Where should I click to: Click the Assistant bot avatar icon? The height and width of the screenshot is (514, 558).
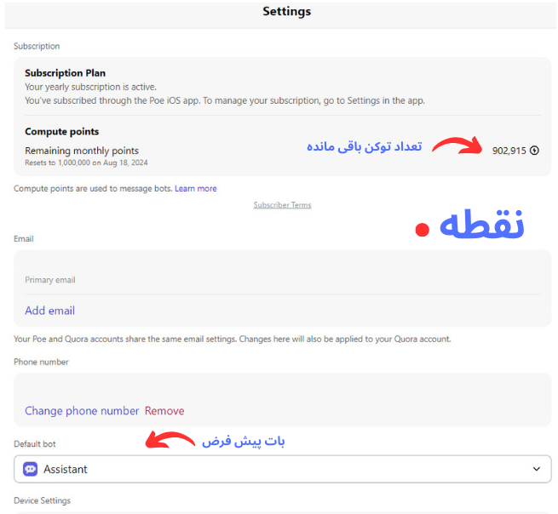point(31,469)
